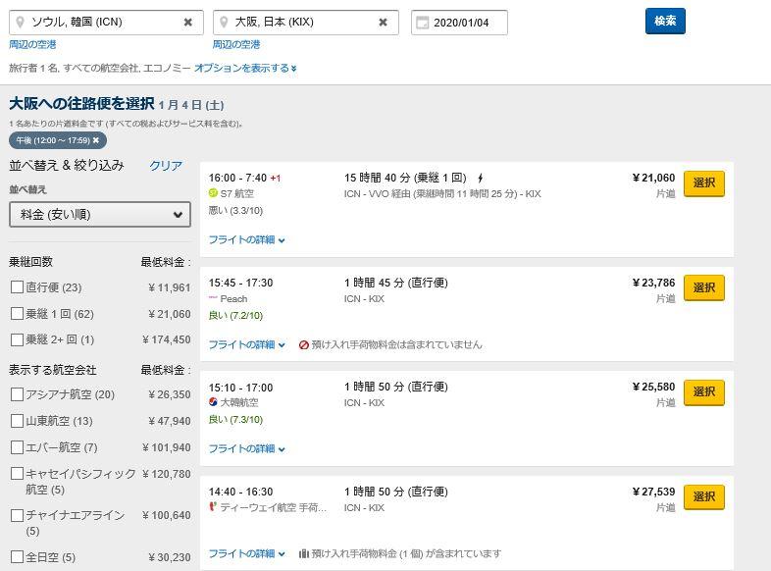Tick the アシアナ航空 (20) checkbox

click(x=18, y=394)
